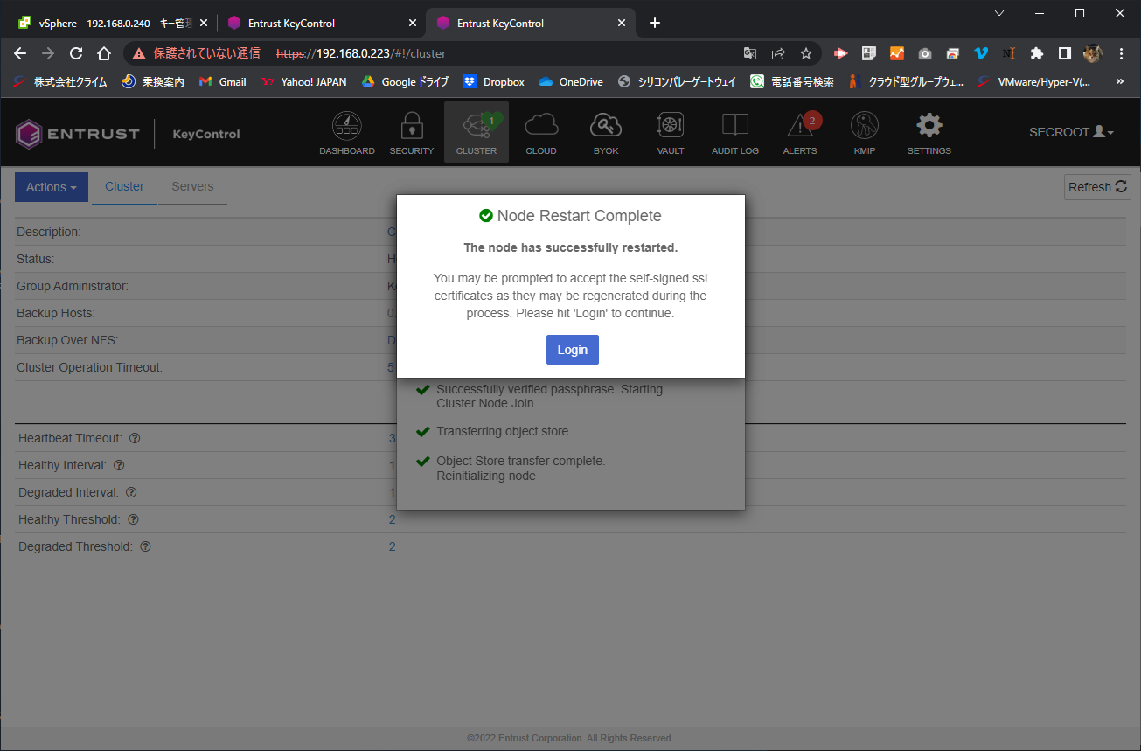The height and width of the screenshot is (751, 1141).
Task: Click the Degraded Threshold help icon
Action: pyautogui.click(x=145, y=546)
